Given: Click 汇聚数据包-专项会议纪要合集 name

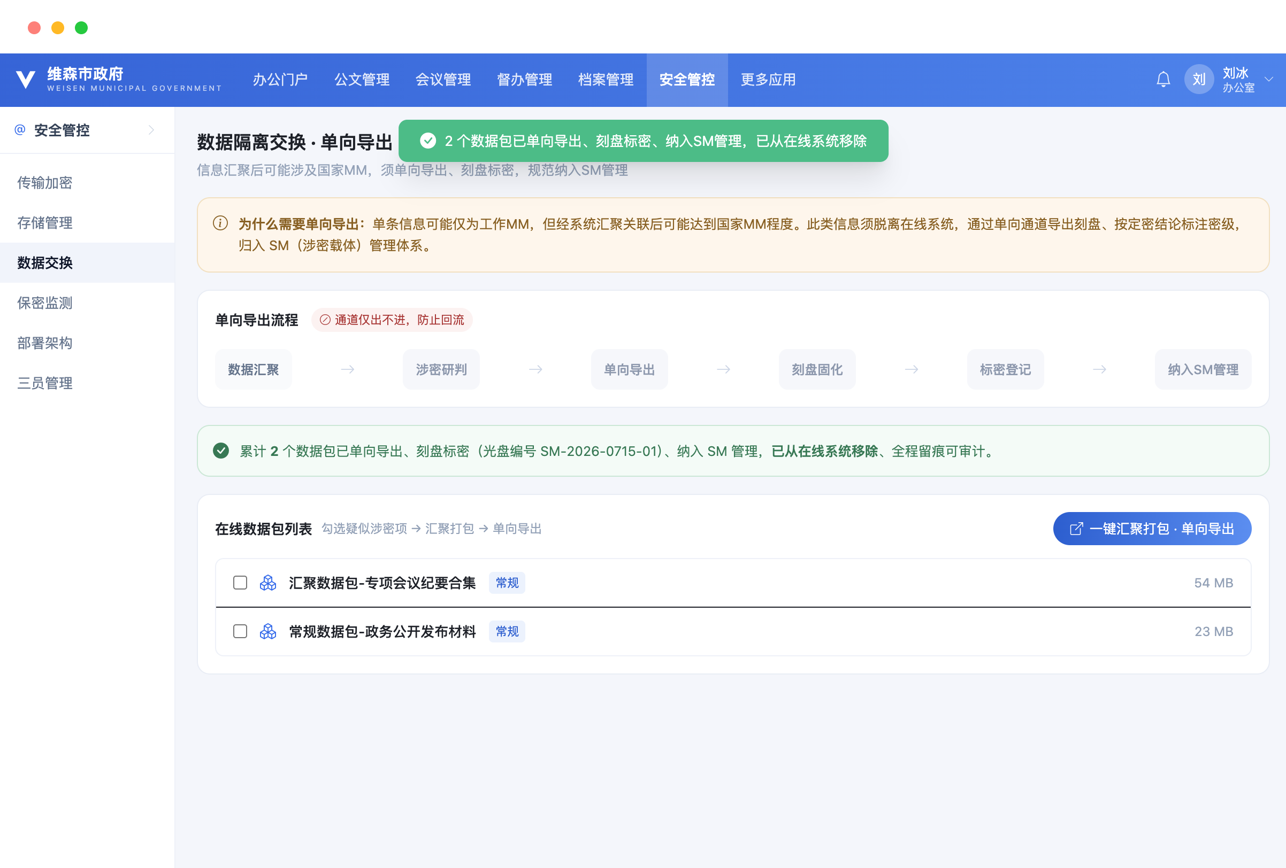Looking at the screenshot, I should tap(382, 583).
